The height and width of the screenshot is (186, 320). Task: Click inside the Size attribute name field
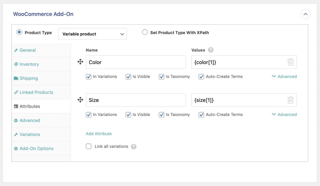[x=136, y=100]
